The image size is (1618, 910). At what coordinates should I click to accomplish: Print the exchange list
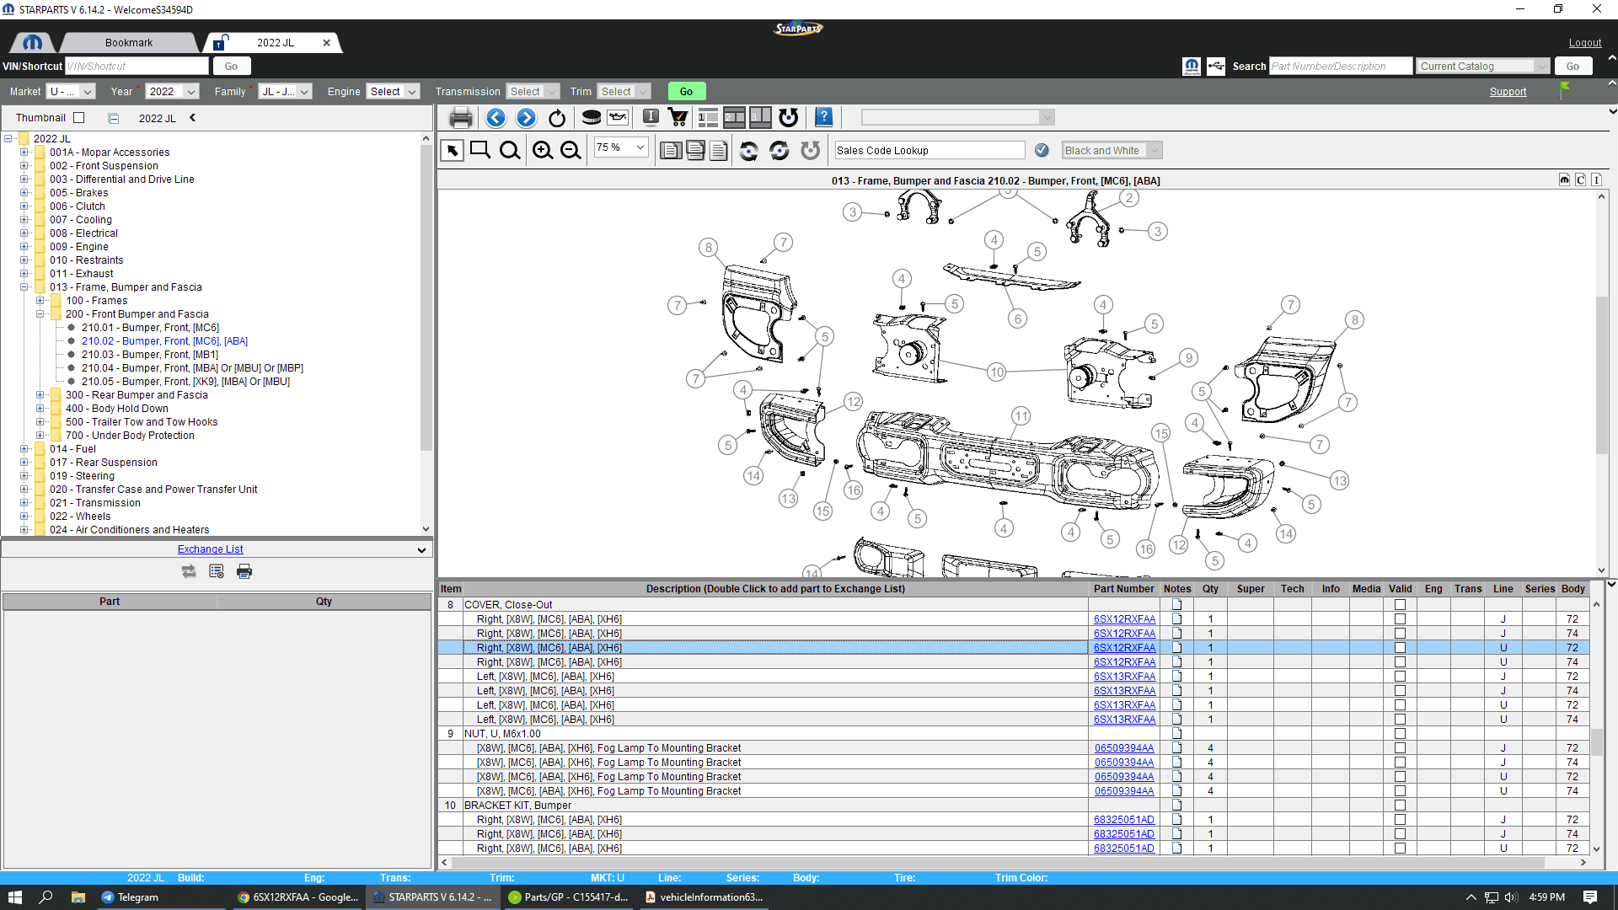(244, 572)
